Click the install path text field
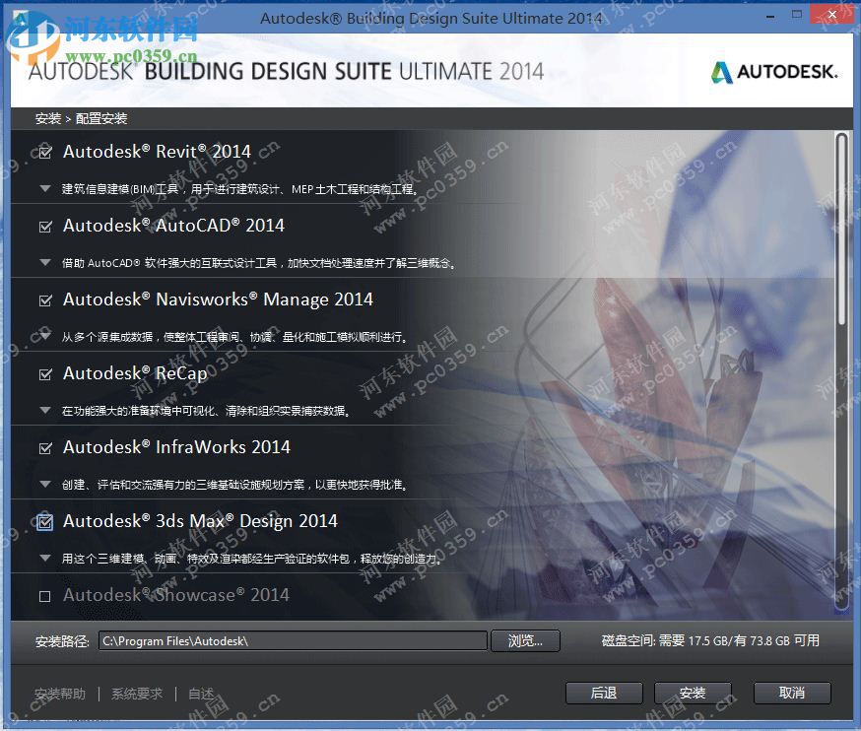This screenshot has height=731, width=861. coord(292,640)
